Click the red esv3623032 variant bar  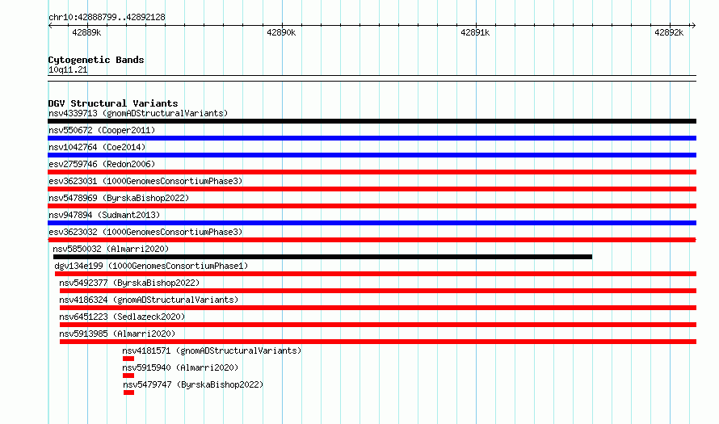click(372, 240)
